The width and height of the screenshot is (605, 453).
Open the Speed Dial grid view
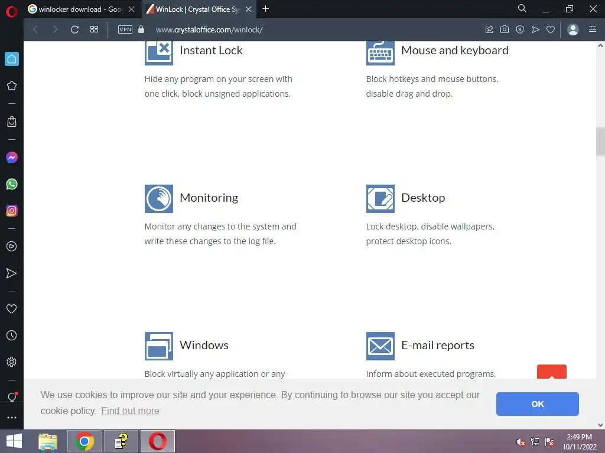click(x=94, y=29)
